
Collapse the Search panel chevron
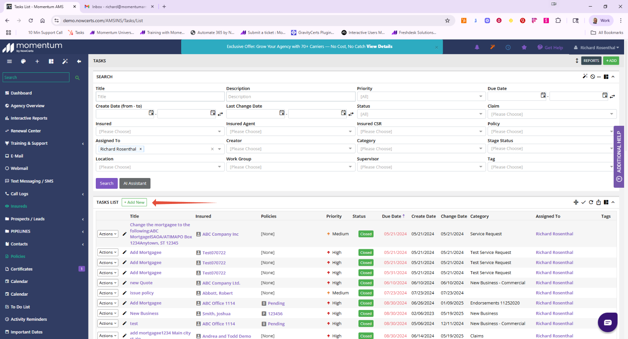(613, 77)
